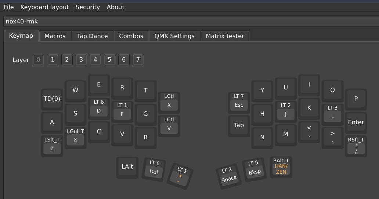Select the W key

(75, 91)
